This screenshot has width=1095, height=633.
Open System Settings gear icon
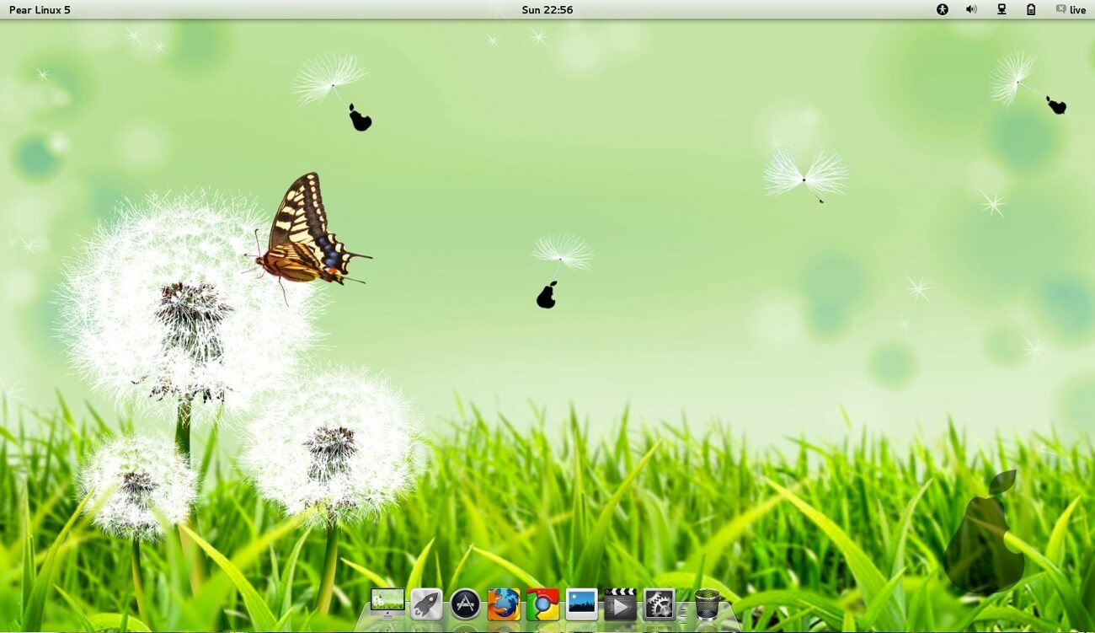click(659, 604)
